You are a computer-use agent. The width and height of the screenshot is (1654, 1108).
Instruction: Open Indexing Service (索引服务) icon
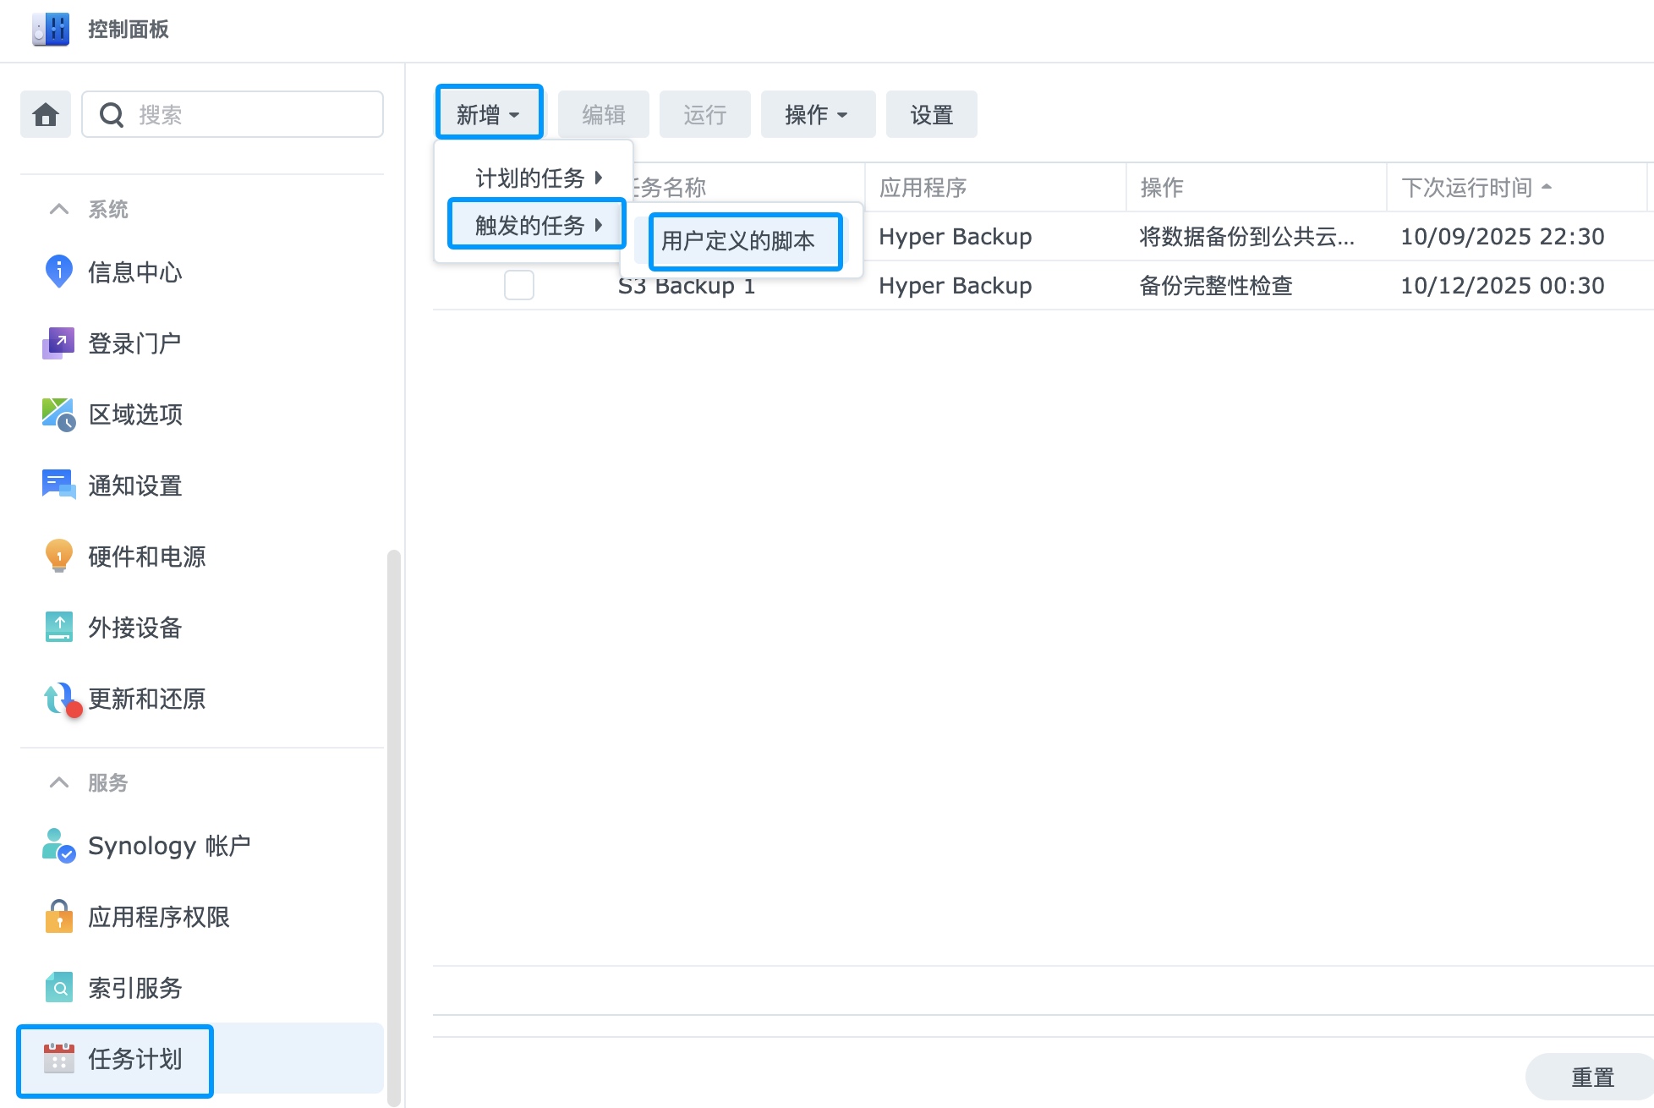(58, 987)
